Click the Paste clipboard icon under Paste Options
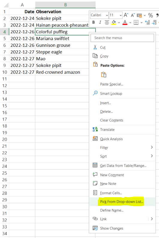This screenshot has height=238, width=159. click(x=104, y=75)
